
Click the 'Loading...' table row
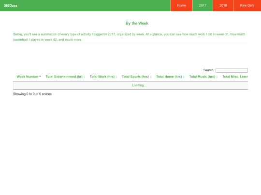[x=130, y=85]
